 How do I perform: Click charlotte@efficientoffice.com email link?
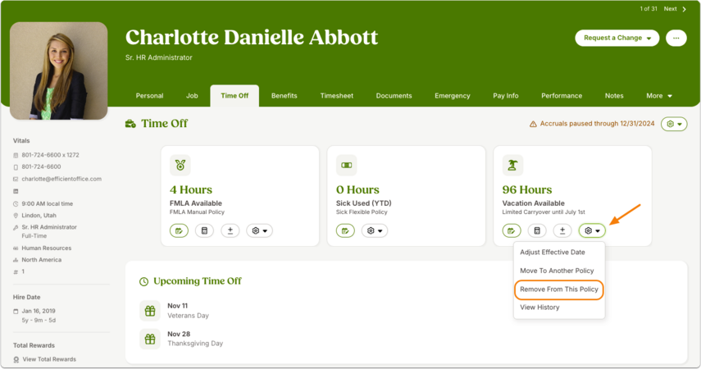pyautogui.click(x=61, y=179)
